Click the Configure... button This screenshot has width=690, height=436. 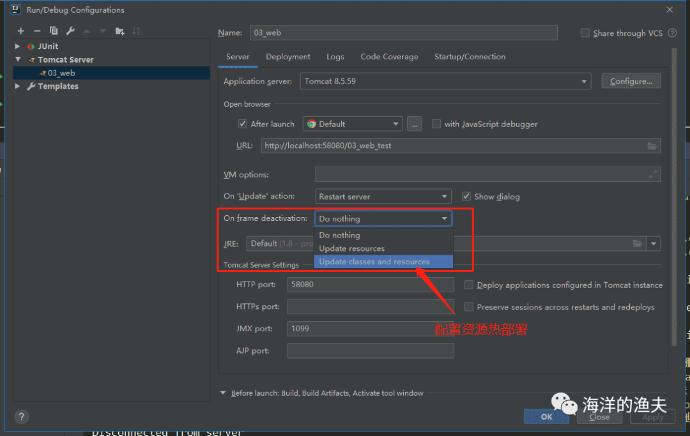coord(631,81)
